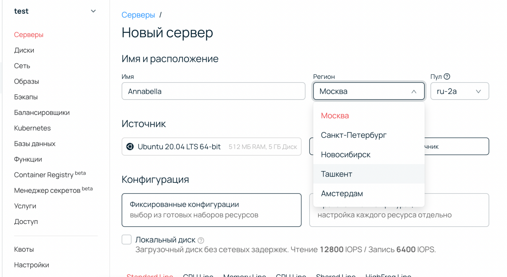Open Балансировщики in the sidebar

[x=42, y=113]
